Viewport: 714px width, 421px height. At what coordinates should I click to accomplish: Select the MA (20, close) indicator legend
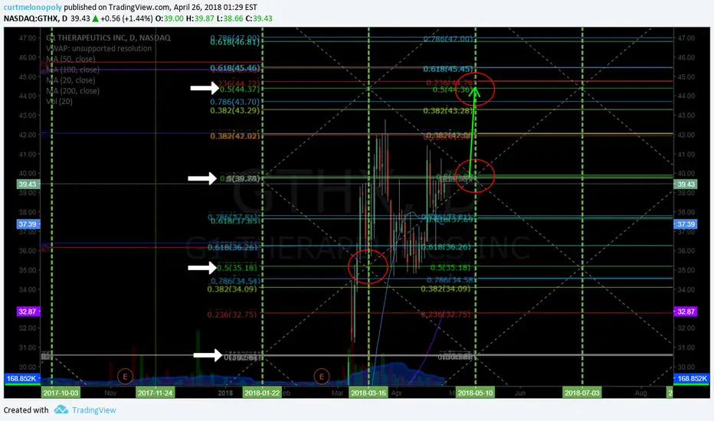(x=70, y=80)
